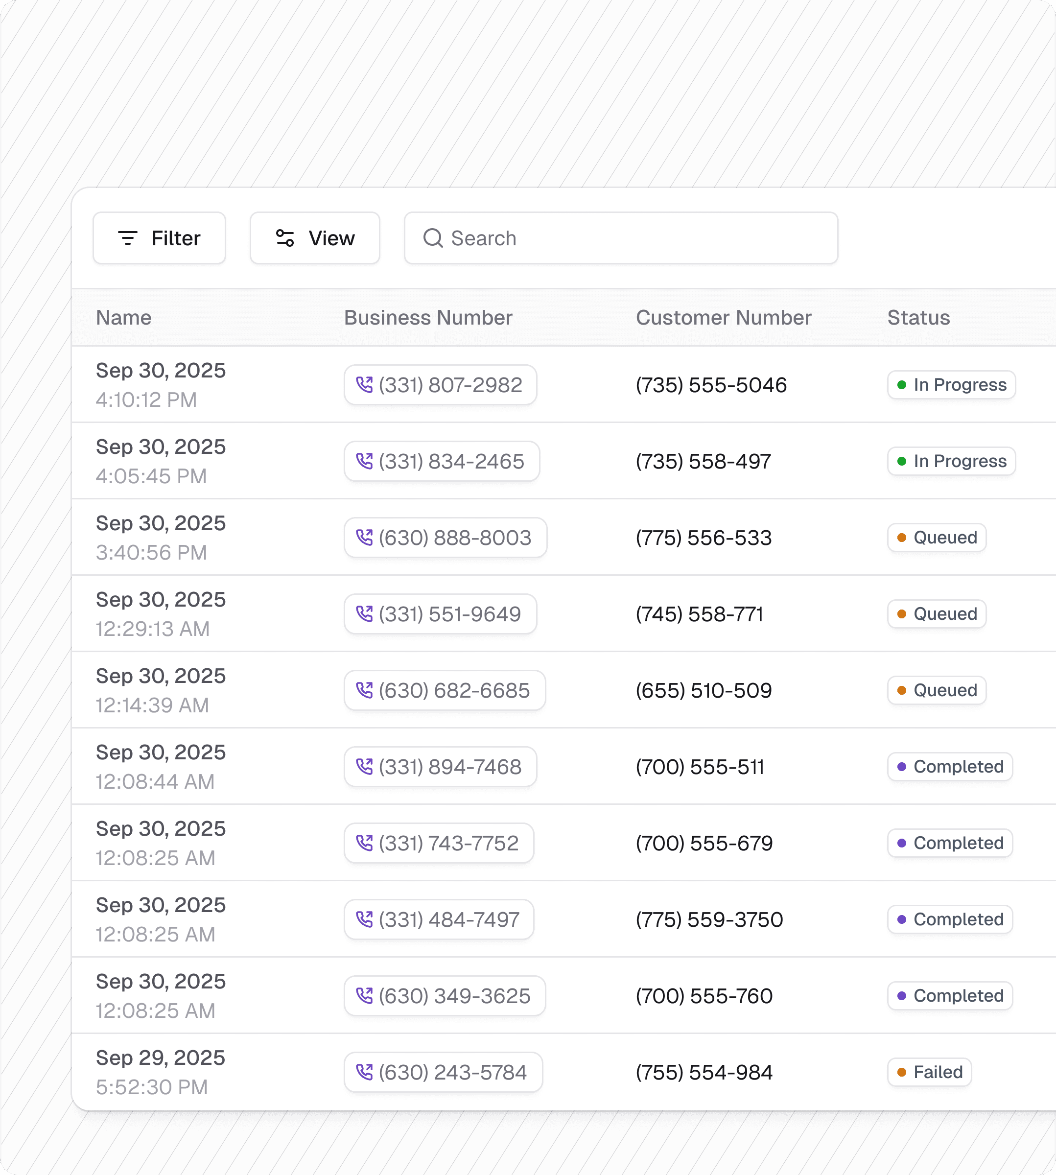Click phone icon beside (630) 243-5784

point(364,1072)
